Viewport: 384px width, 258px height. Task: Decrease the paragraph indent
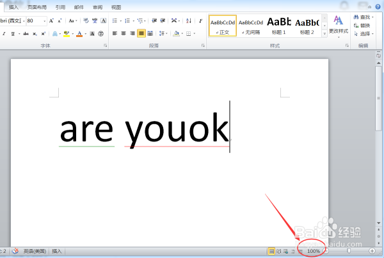click(x=154, y=21)
